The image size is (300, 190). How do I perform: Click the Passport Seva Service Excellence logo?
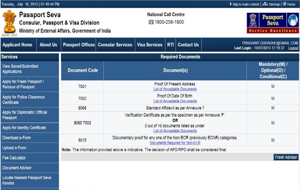click(273, 23)
